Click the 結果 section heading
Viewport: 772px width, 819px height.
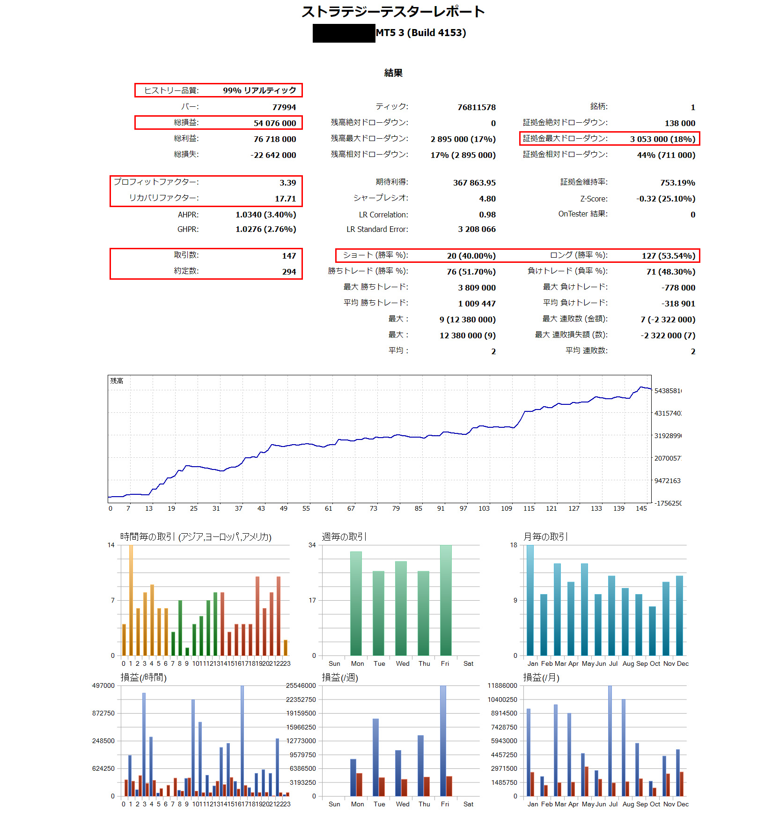tap(393, 73)
